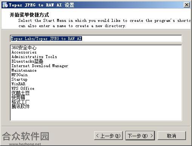The height and width of the screenshot is (146, 192).
Task: Select the WinRAR folder
Action: pos(19,84)
